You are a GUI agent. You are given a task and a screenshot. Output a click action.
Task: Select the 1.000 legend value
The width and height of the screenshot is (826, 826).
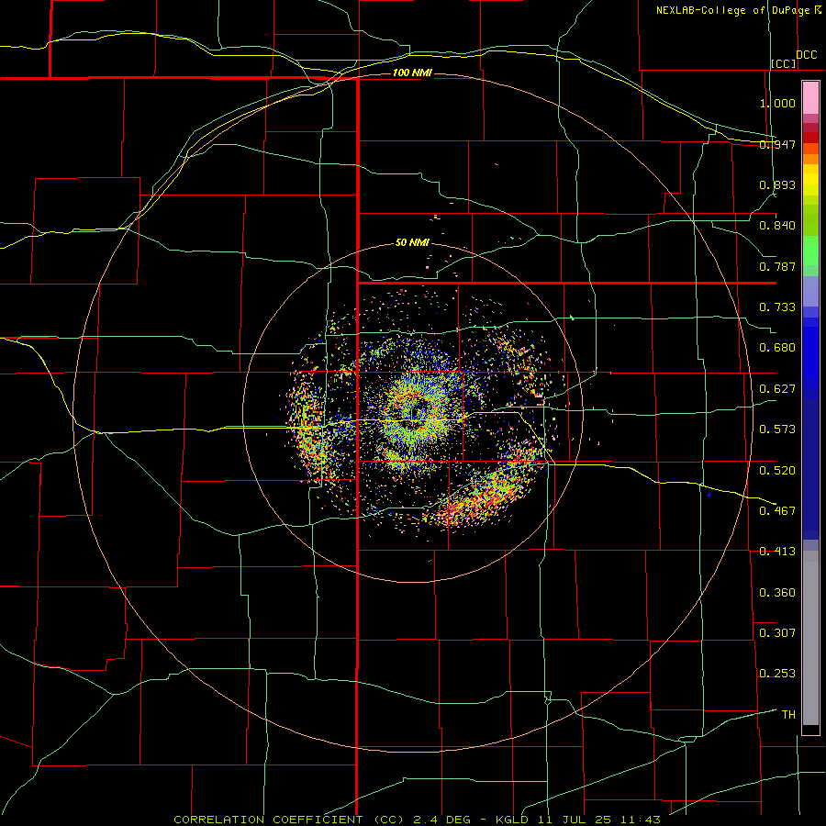777,103
